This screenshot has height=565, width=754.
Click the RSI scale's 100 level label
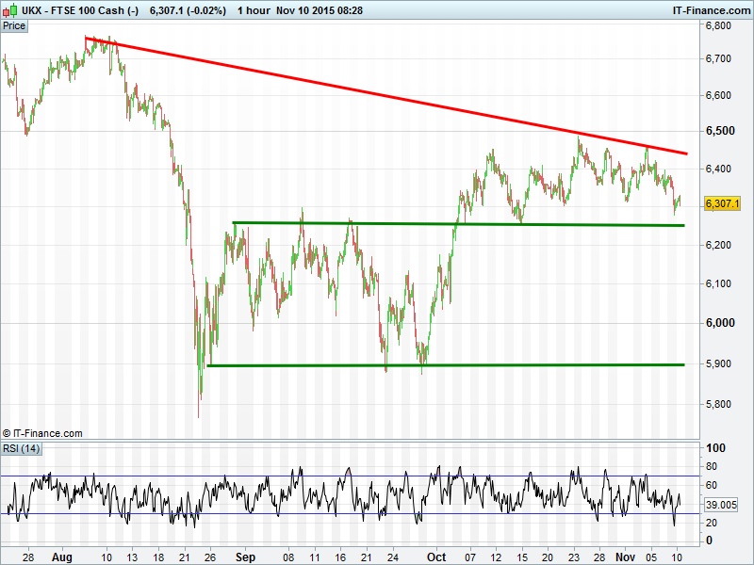point(715,448)
